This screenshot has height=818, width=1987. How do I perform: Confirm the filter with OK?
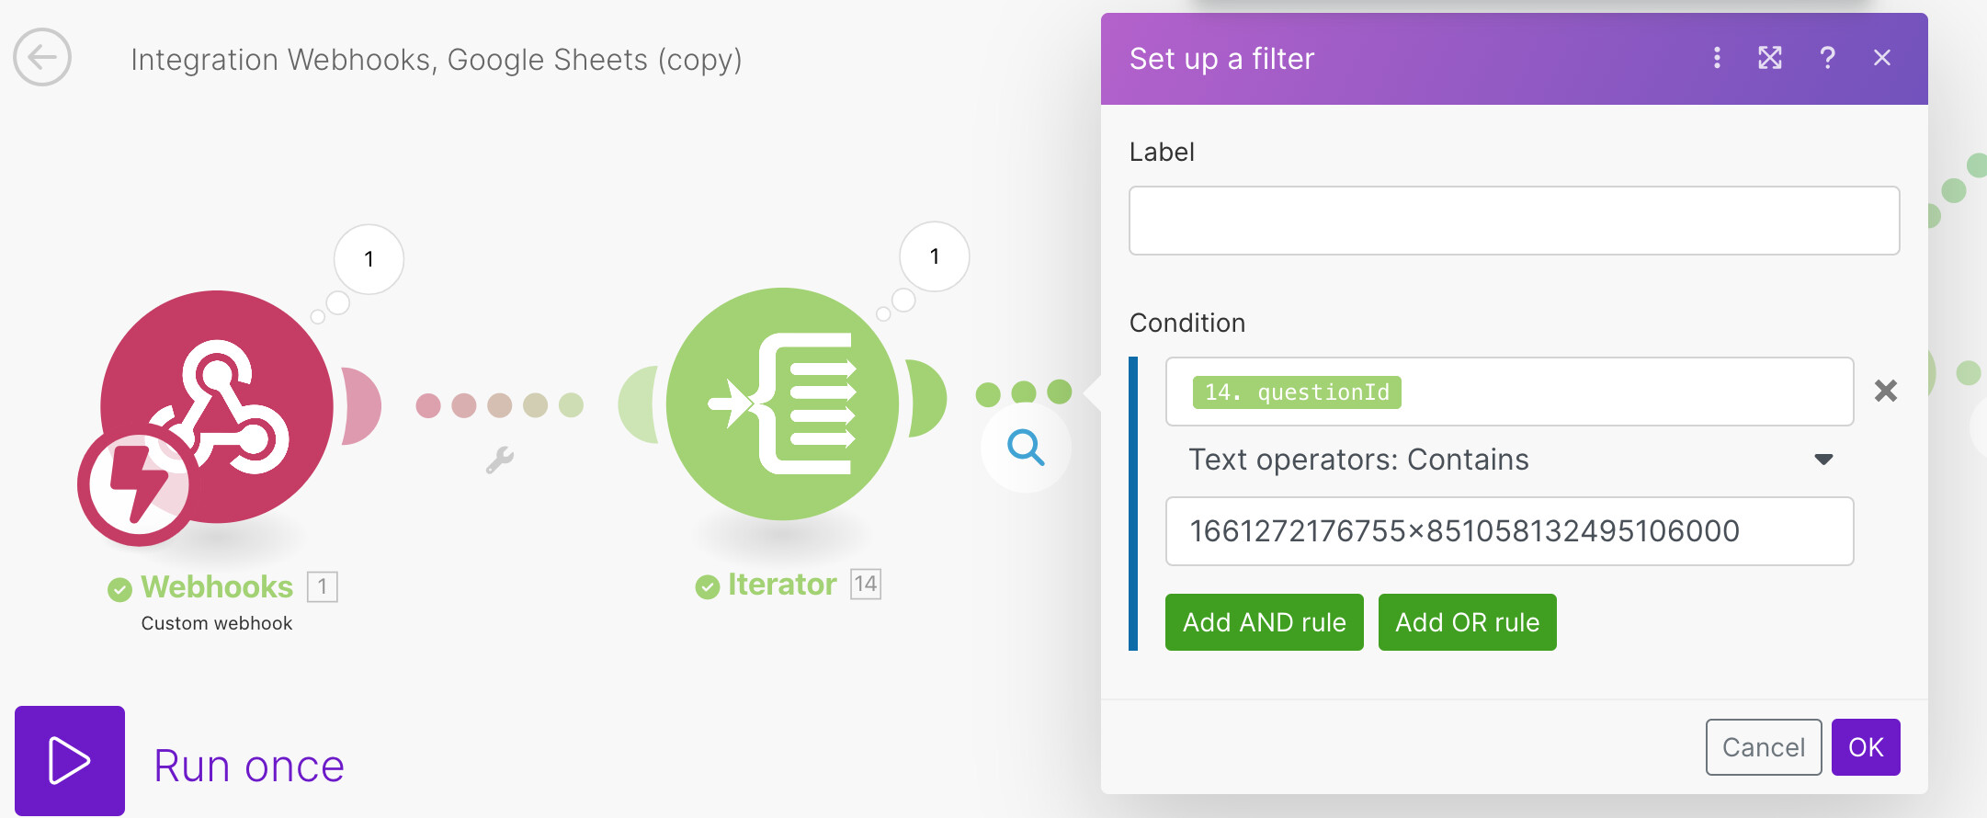[1865, 747]
